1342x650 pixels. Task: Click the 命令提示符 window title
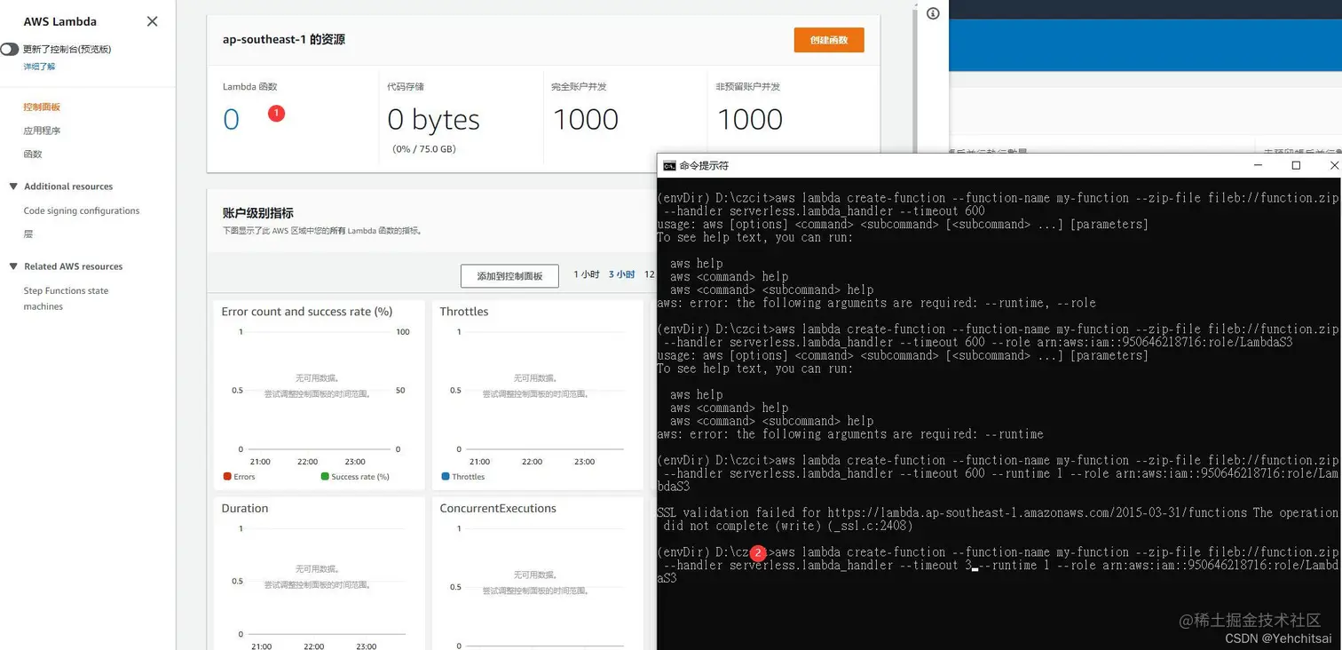pyautogui.click(x=704, y=166)
